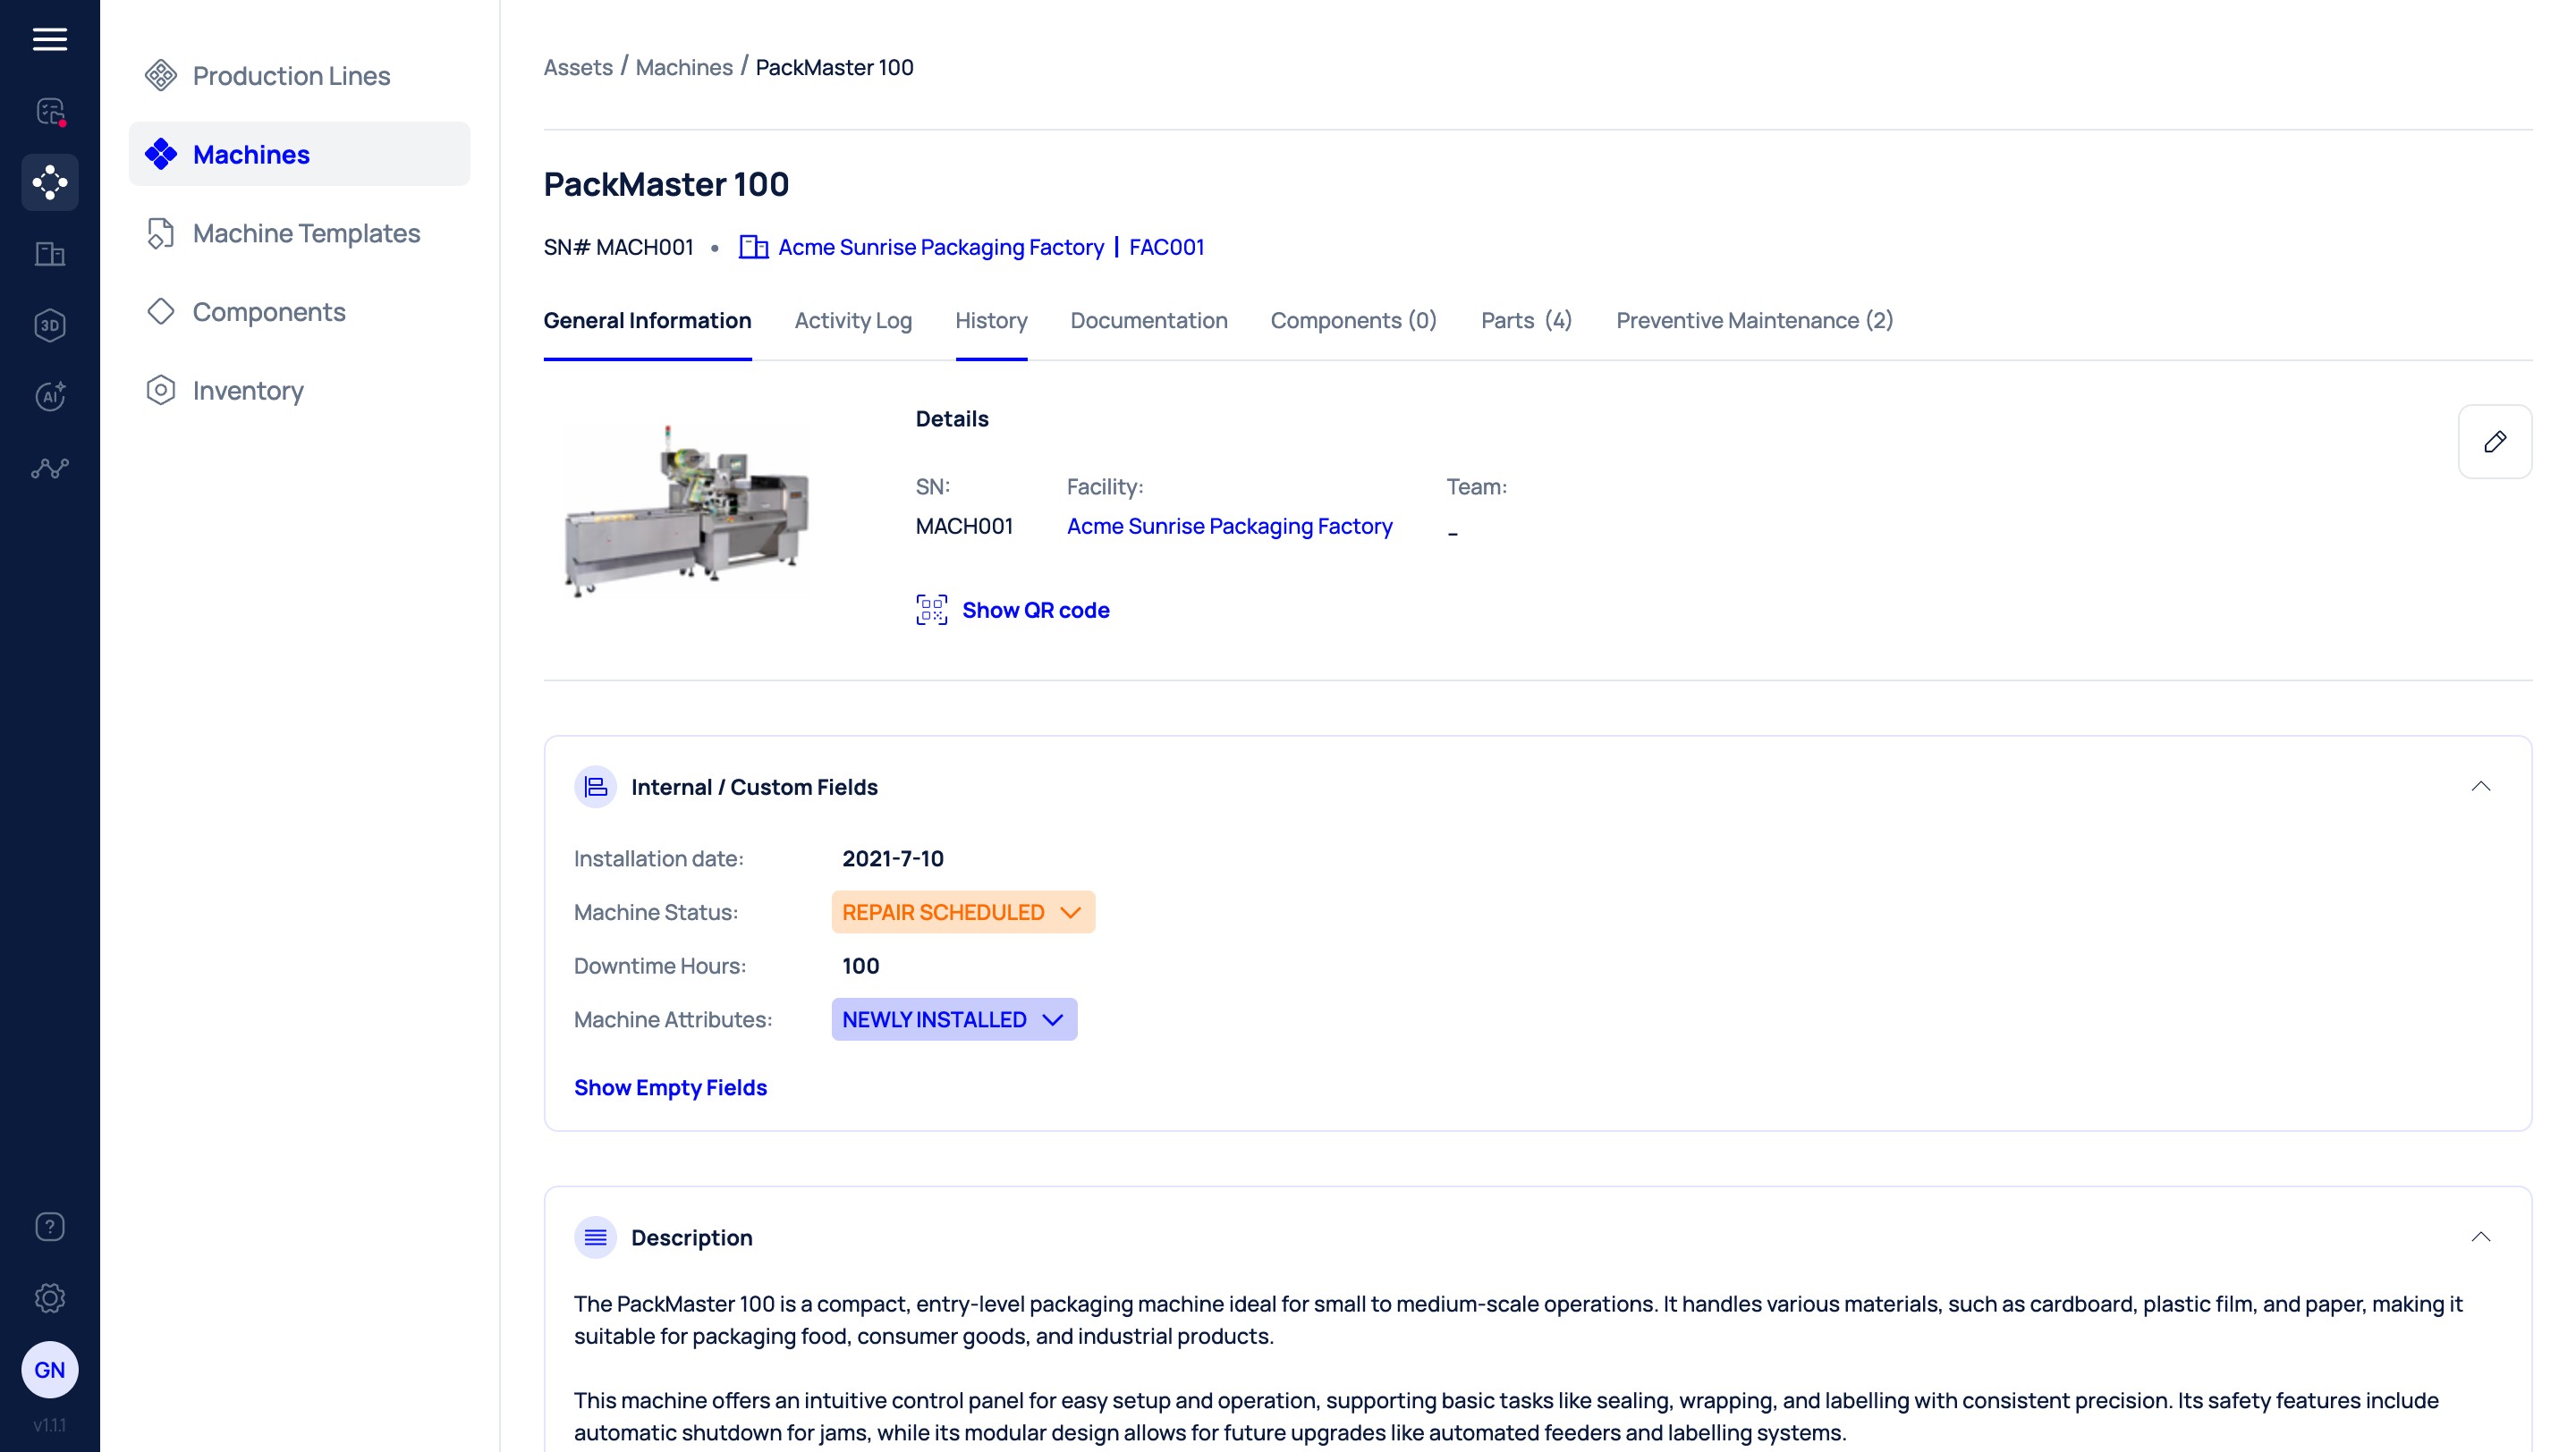Open the Preventive Maintenance (2) tab
The width and height of the screenshot is (2576, 1452).
[x=1754, y=320]
